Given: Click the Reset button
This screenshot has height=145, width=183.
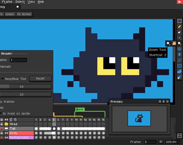Looking at the screenshot, I should pos(40,79).
